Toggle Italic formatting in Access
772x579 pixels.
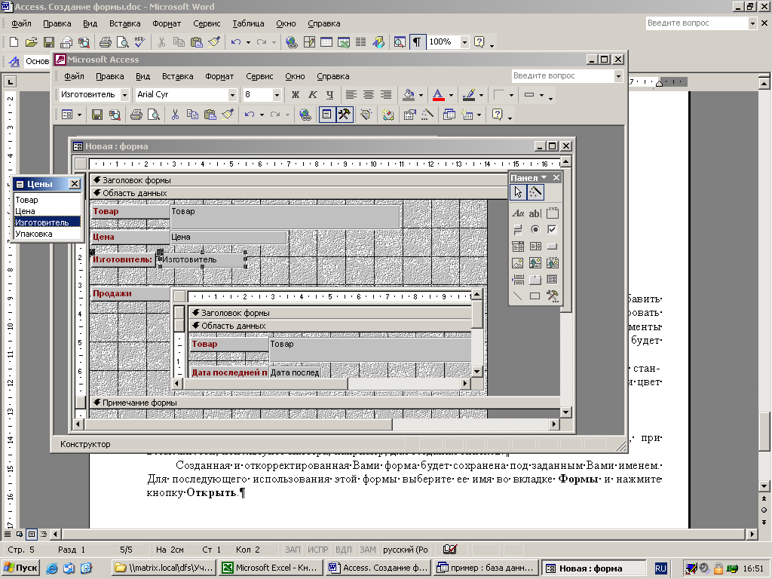pyautogui.click(x=313, y=94)
